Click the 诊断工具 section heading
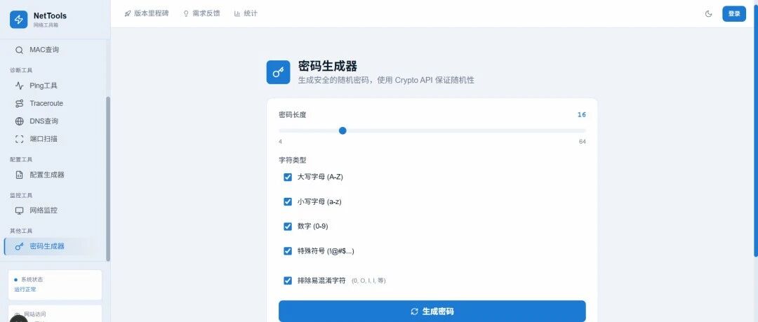This screenshot has height=322, width=758. point(21,70)
